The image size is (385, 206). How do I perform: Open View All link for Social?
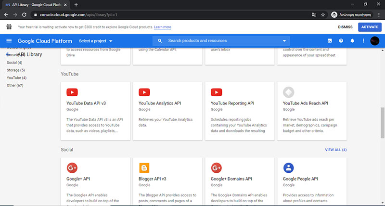point(335,150)
